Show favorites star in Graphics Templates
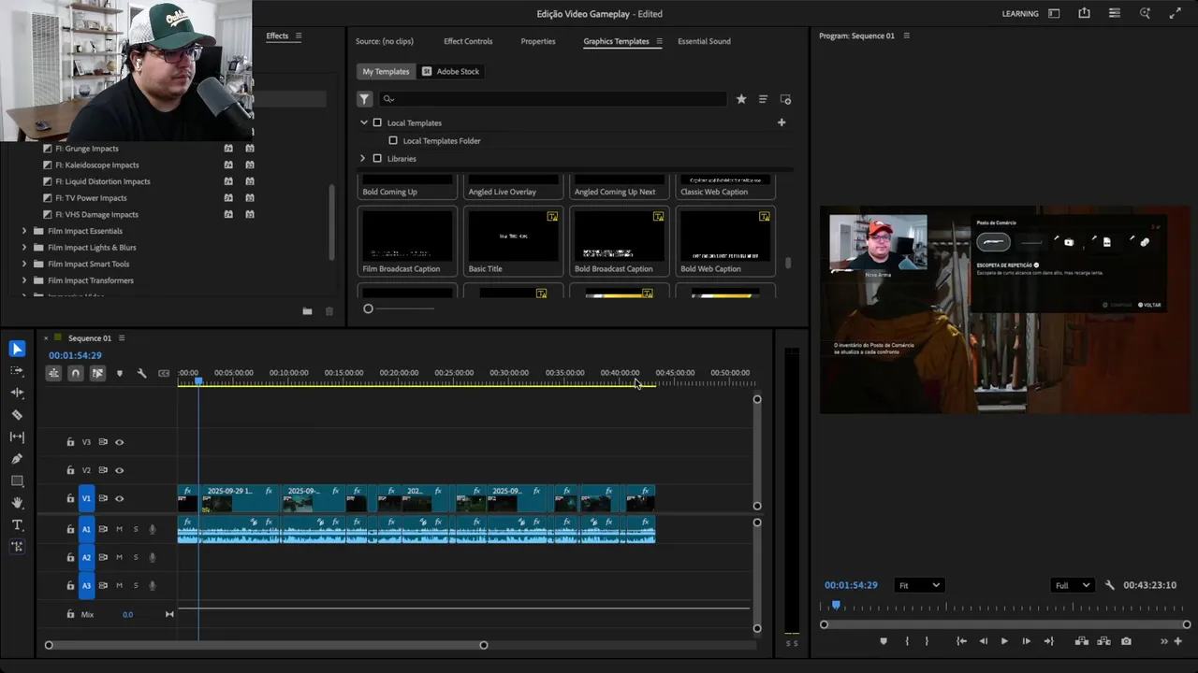This screenshot has height=673, width=1198. [x=741, y=99]
